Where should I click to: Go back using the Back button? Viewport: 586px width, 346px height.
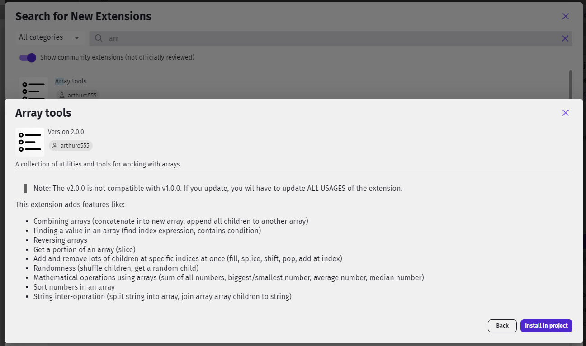click(x=502, y=326)
